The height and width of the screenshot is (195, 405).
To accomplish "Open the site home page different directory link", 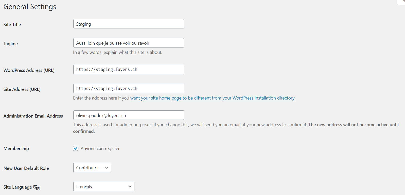I will 212,98.
